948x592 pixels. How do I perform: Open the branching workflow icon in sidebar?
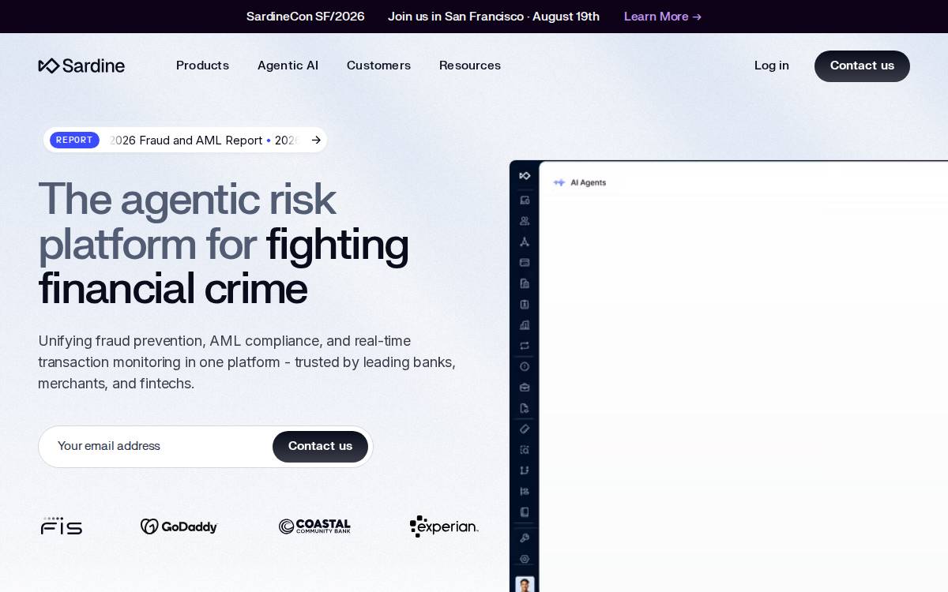525,470
